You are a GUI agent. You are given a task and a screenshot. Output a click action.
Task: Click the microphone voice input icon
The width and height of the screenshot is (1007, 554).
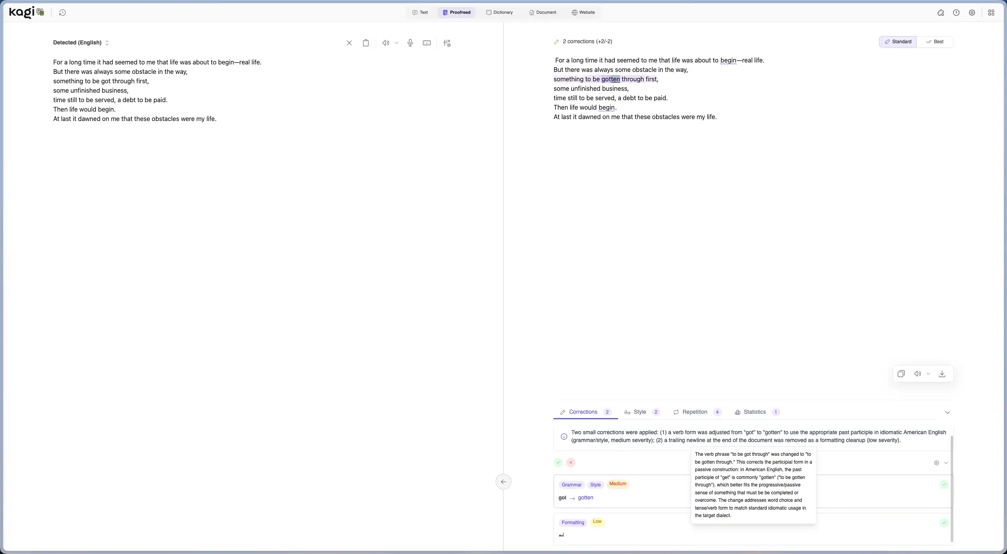point(410,43)
